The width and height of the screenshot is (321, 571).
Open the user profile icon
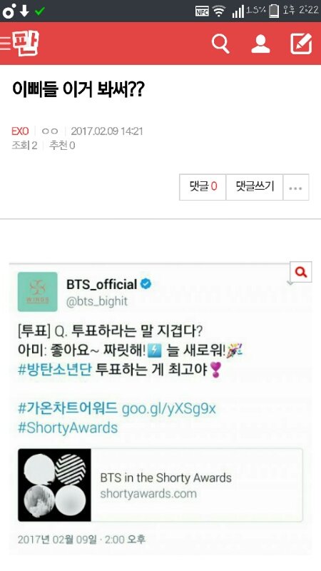[x=260, y=44]
